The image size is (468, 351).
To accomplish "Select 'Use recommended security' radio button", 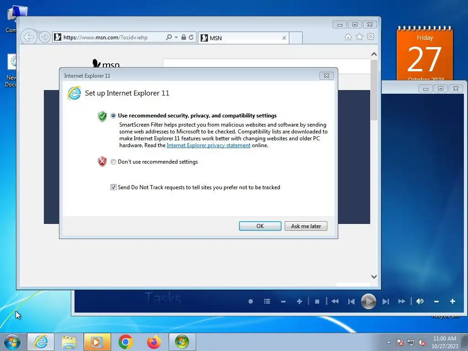I will [x=113, y=116].
